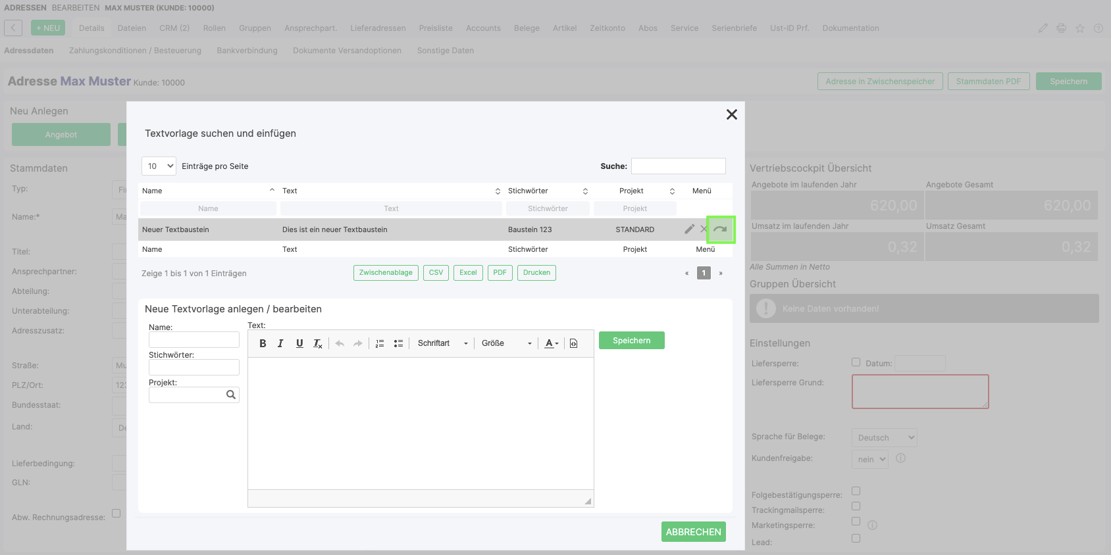The height and width of the screenshot is (555, 1111).
Task: Expand the Schriftart font dropdown
Action: [442, 343]
